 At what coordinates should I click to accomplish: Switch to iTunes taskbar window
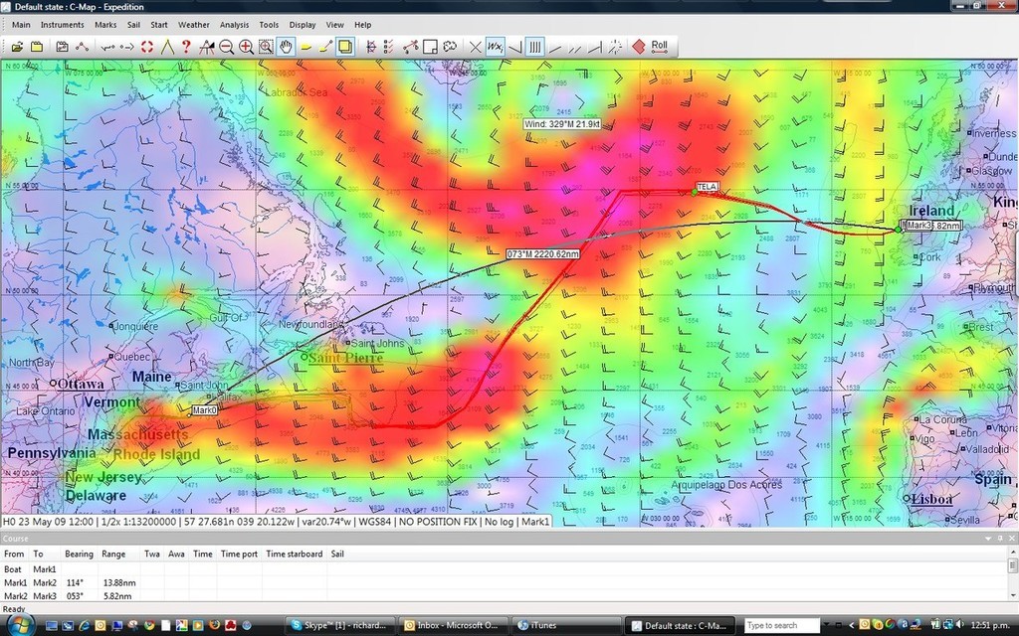[565, 626]
